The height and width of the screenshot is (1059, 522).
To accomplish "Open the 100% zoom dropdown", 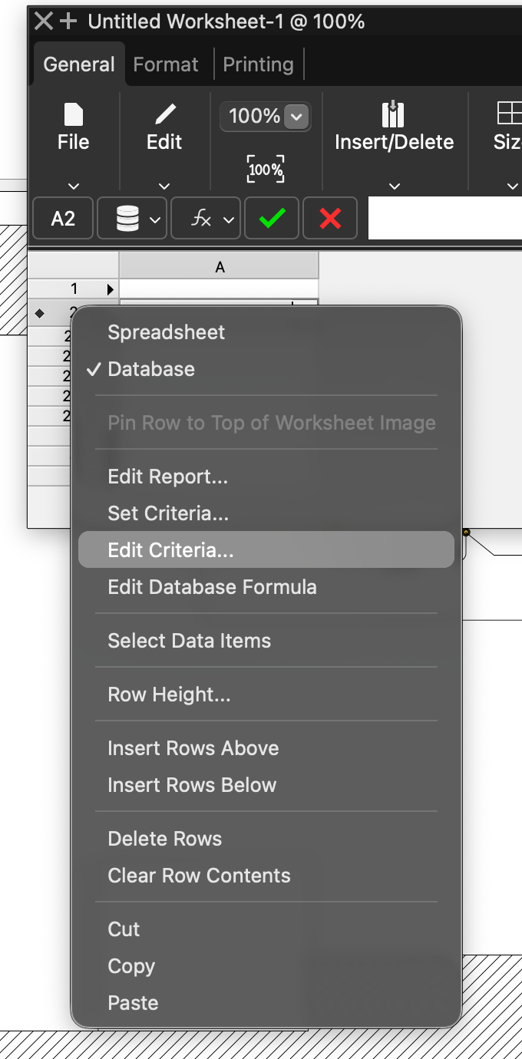I will pos(296,117).
